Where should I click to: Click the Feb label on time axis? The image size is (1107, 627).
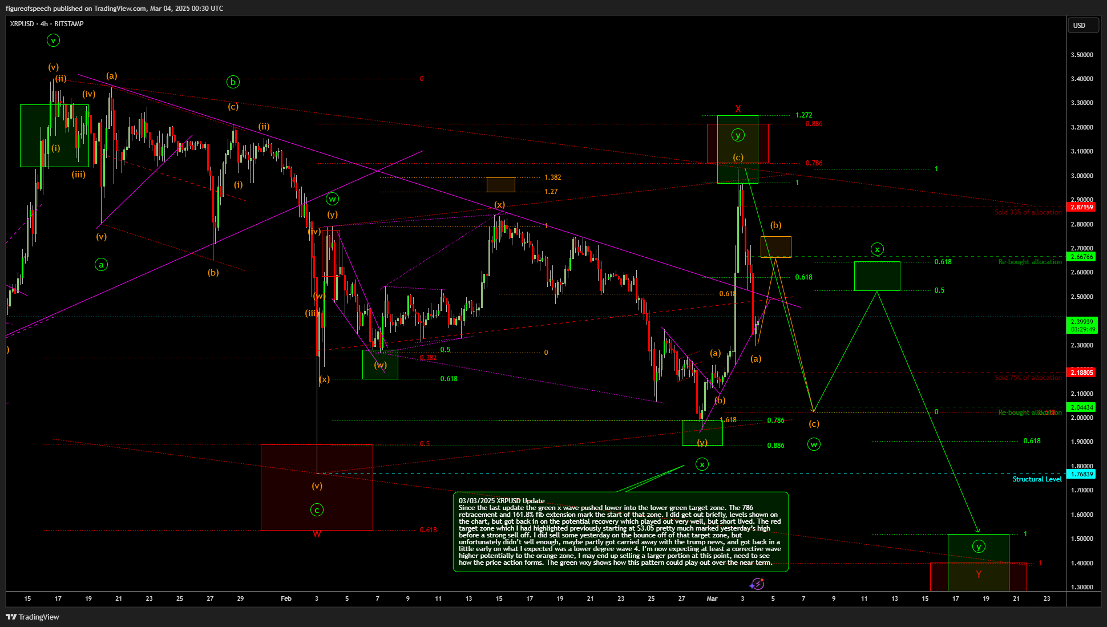click(286, 598)
